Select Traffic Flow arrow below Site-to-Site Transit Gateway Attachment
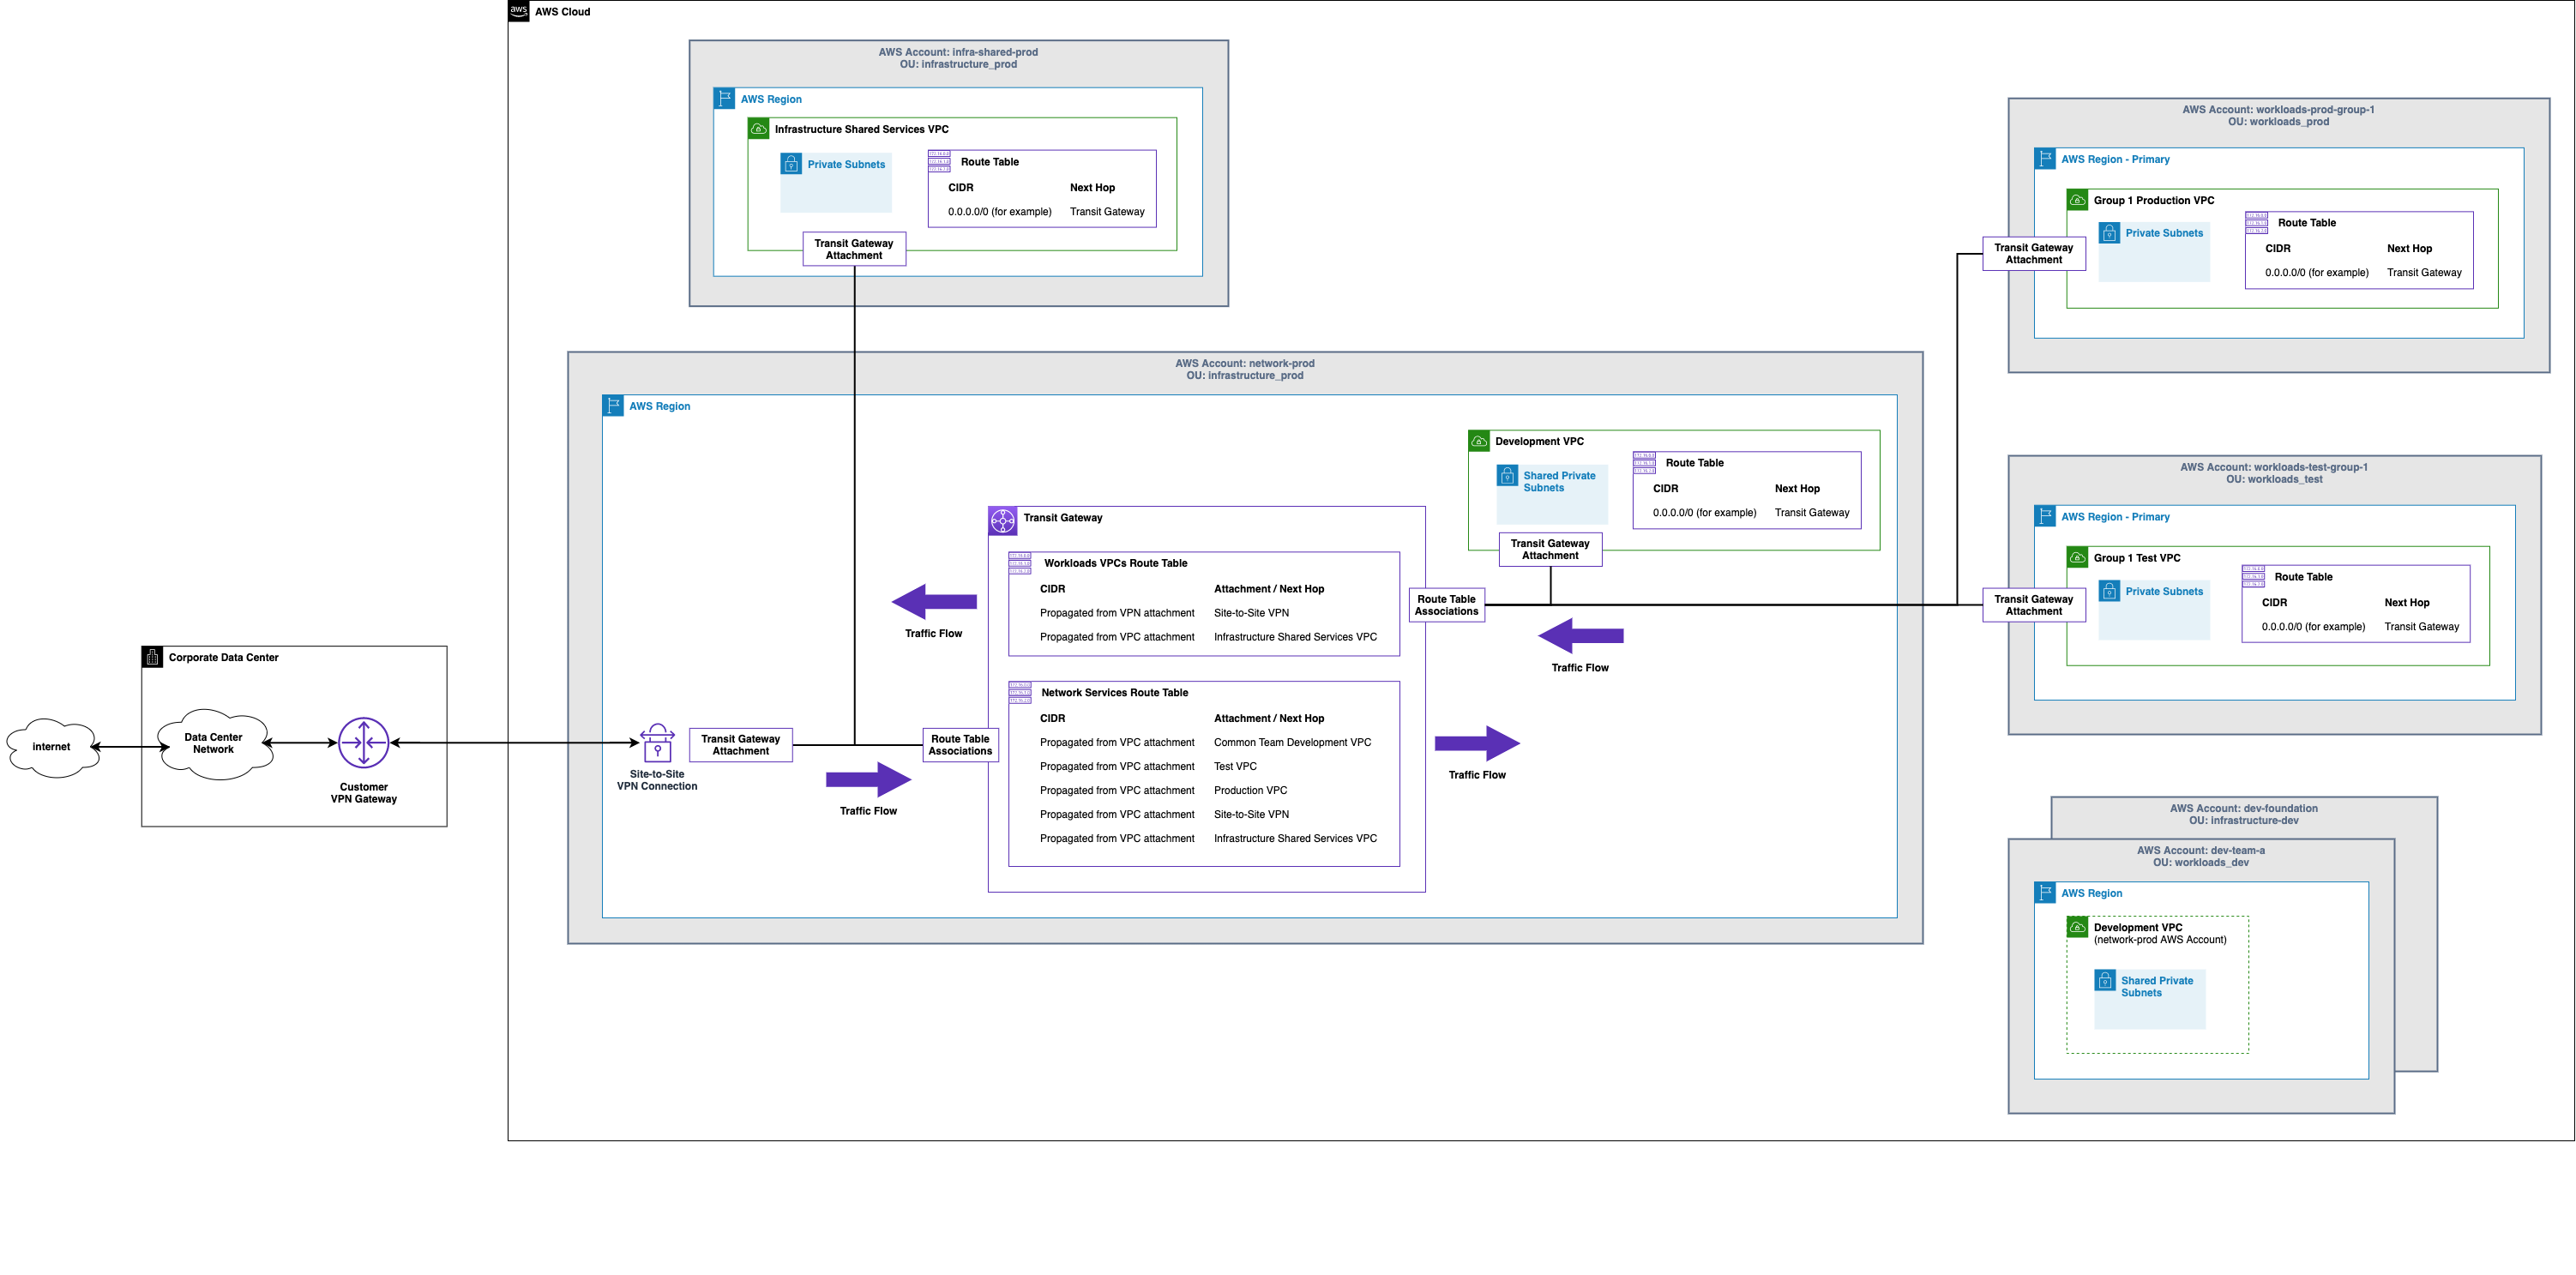This screenshot has height=1275, width=2576. pos(868,780)
